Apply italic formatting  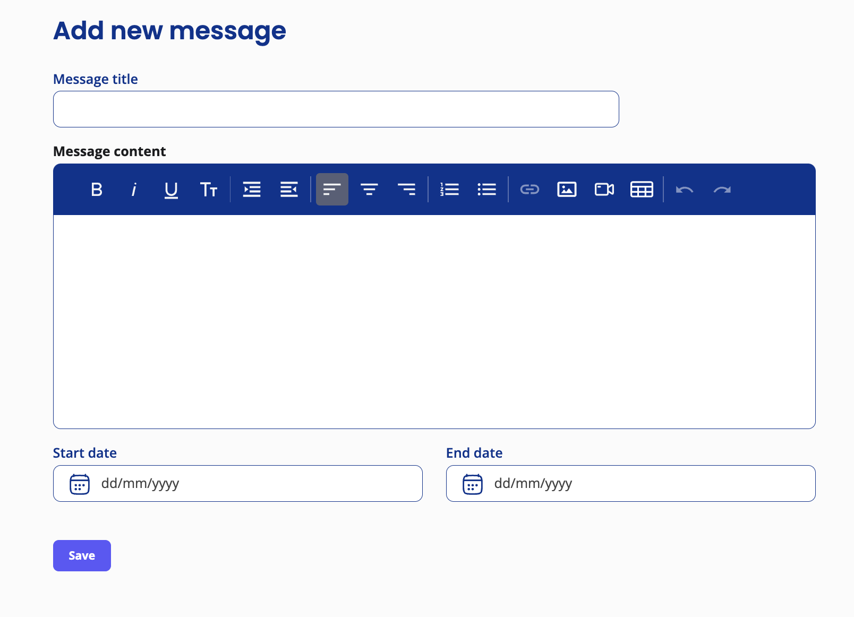coord(134,189)
